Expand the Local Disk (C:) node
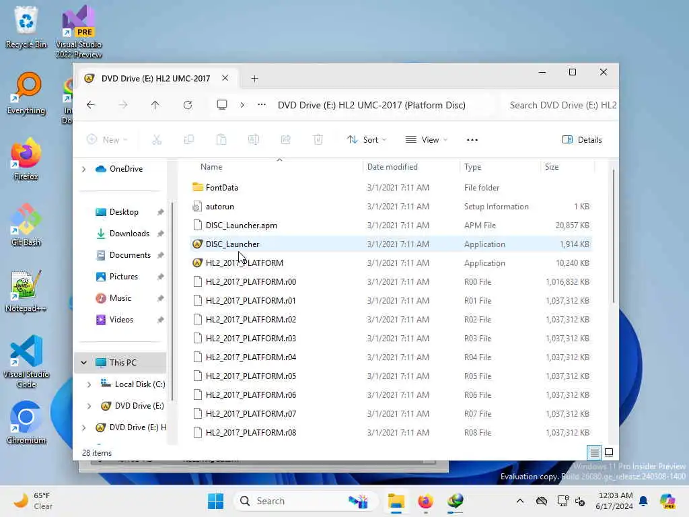 89,384
